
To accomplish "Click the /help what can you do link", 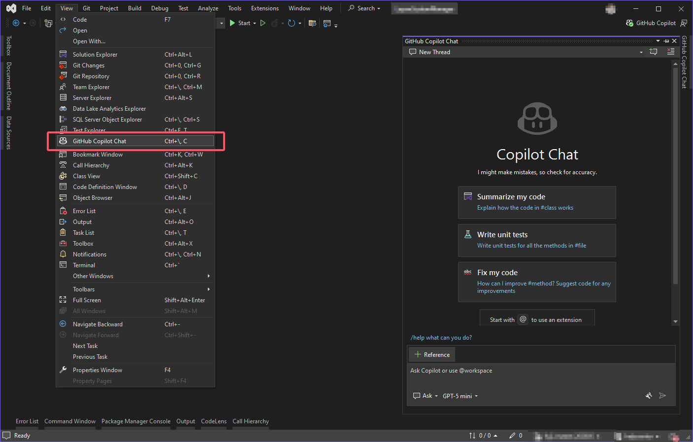I will coord(441,338).
